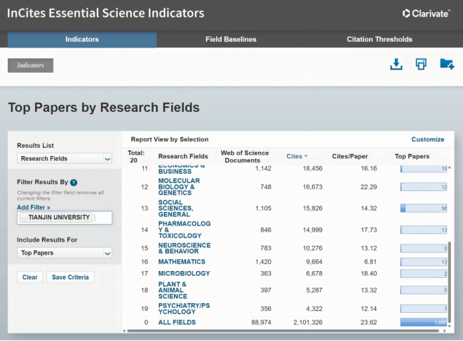Click the Clear button
Viewport: 463px width, 341px height.
(30, 277)
